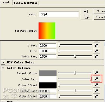Click the Color Offset slider
105x102 pixels.
click(75, 85)
